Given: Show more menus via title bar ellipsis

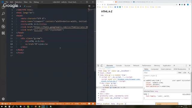Looking at the screenshot, I should click(42, 2).
